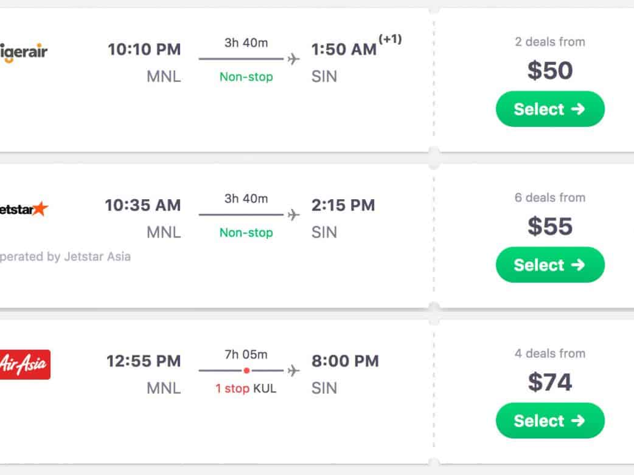Viewport: 634px width, 475px height.
Task: Click the 10:10 PM departure time
Action: coord(144,49)
